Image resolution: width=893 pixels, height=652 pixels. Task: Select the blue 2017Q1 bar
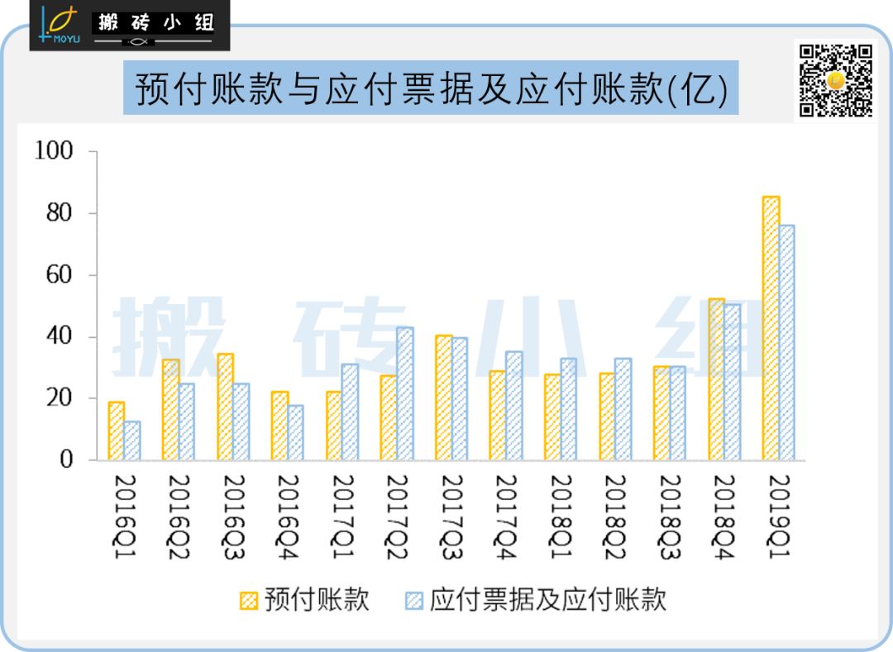click(x=351, y=412)
